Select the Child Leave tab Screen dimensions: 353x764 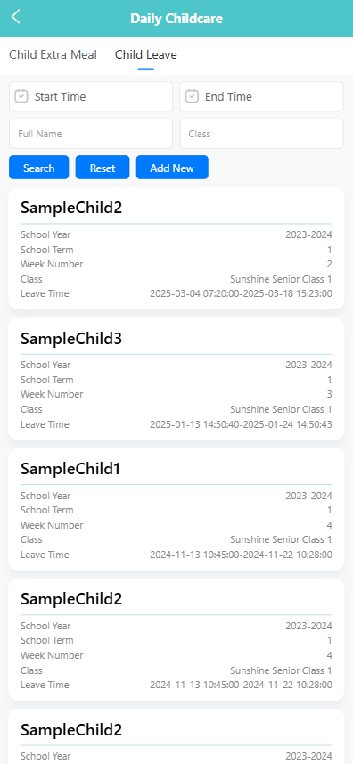coord(145,54)
